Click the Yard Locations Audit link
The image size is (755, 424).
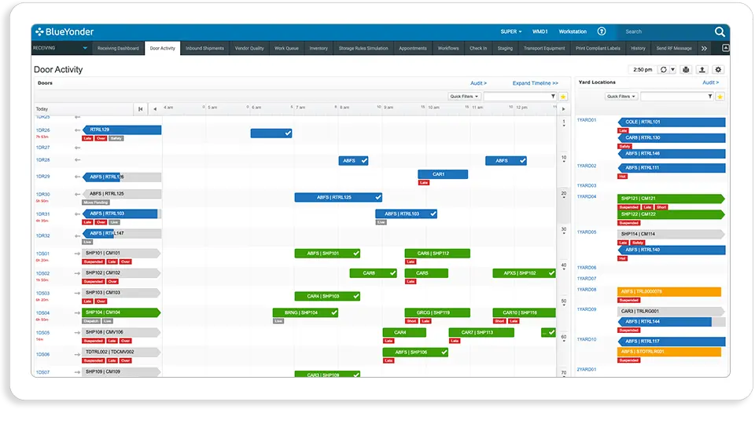(x=710, y=82)
